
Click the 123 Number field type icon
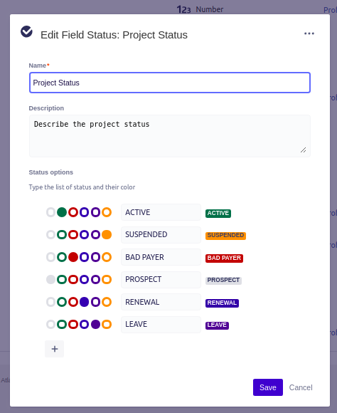[183, 9]
